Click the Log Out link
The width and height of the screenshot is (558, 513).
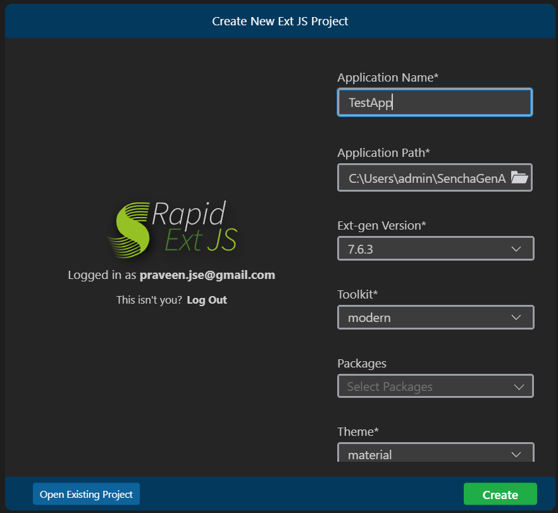click(207, 300)
